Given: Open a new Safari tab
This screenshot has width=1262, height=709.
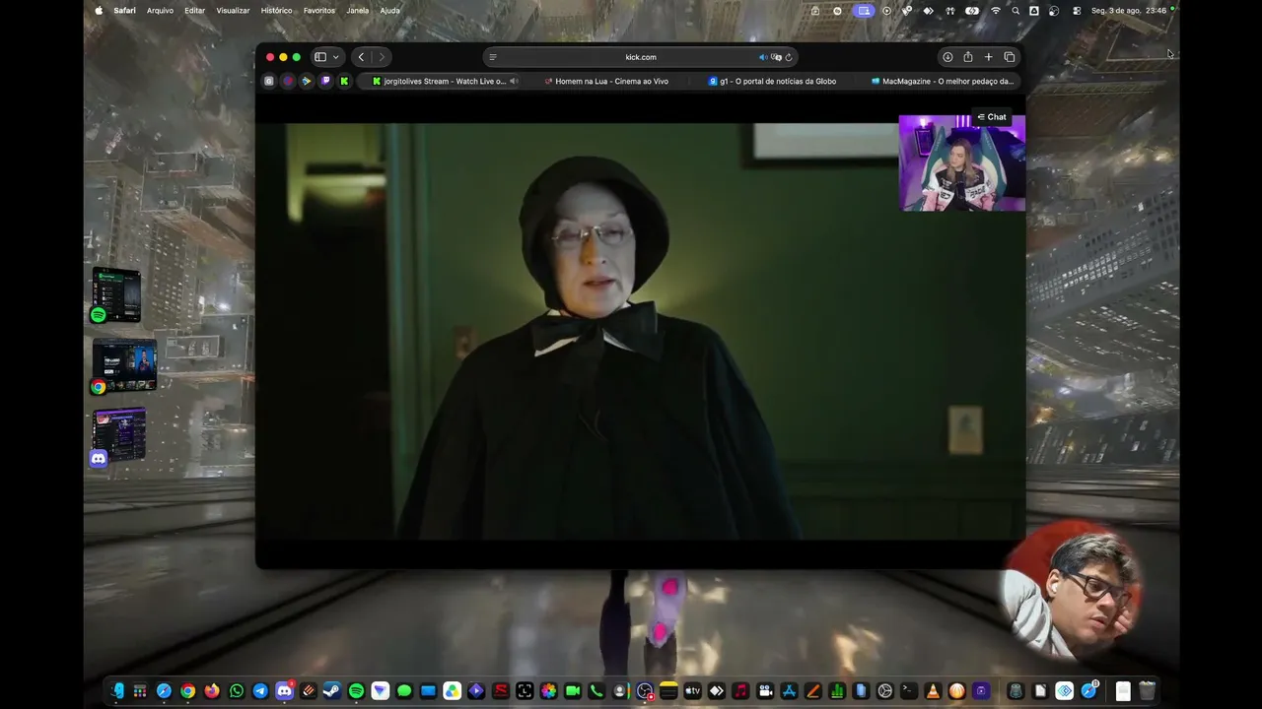Looking at the screenshot, I should [x=989, y=57].
